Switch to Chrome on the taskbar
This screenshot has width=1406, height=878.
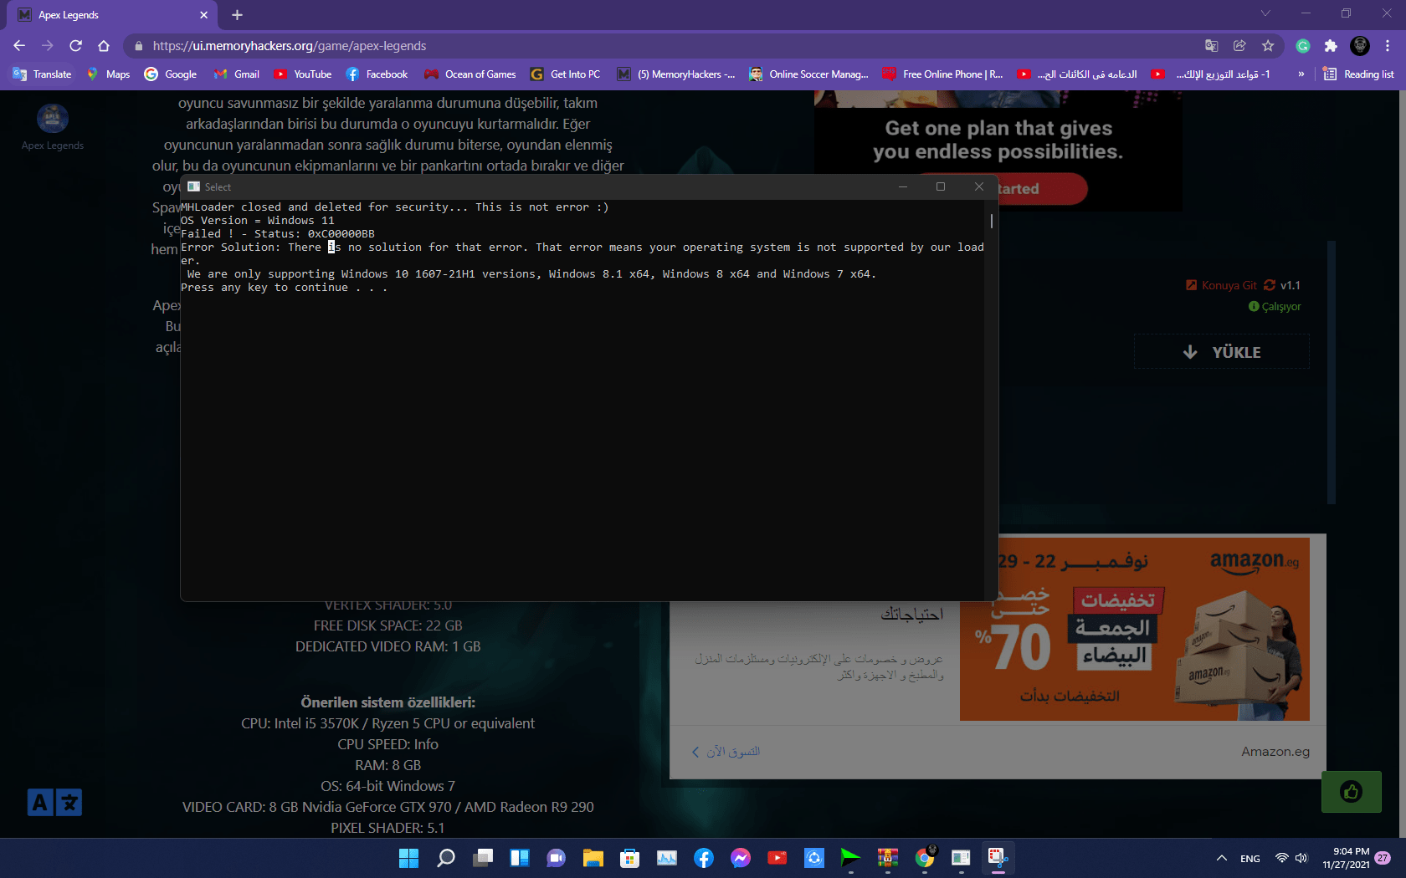coord(925,858)
